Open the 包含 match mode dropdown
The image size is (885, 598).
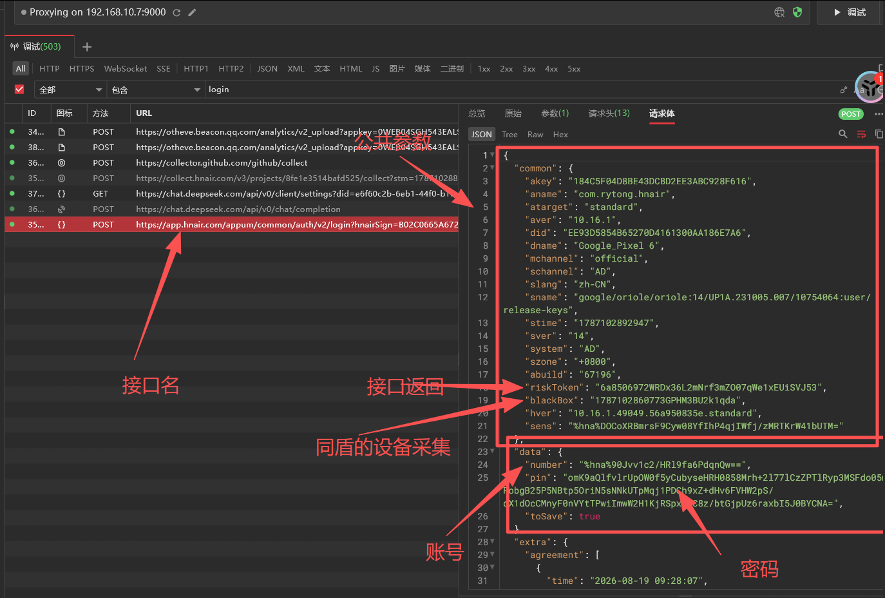tap(156, 90)
